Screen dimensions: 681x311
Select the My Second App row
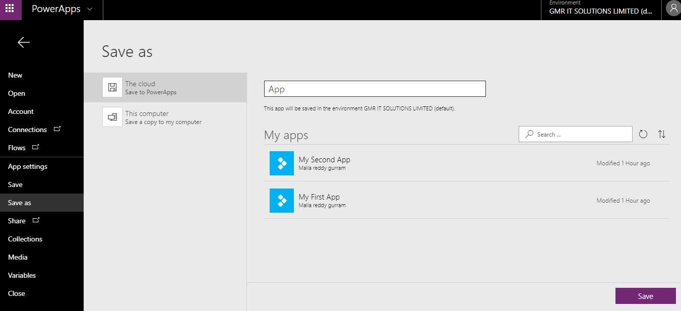point(467,163)
